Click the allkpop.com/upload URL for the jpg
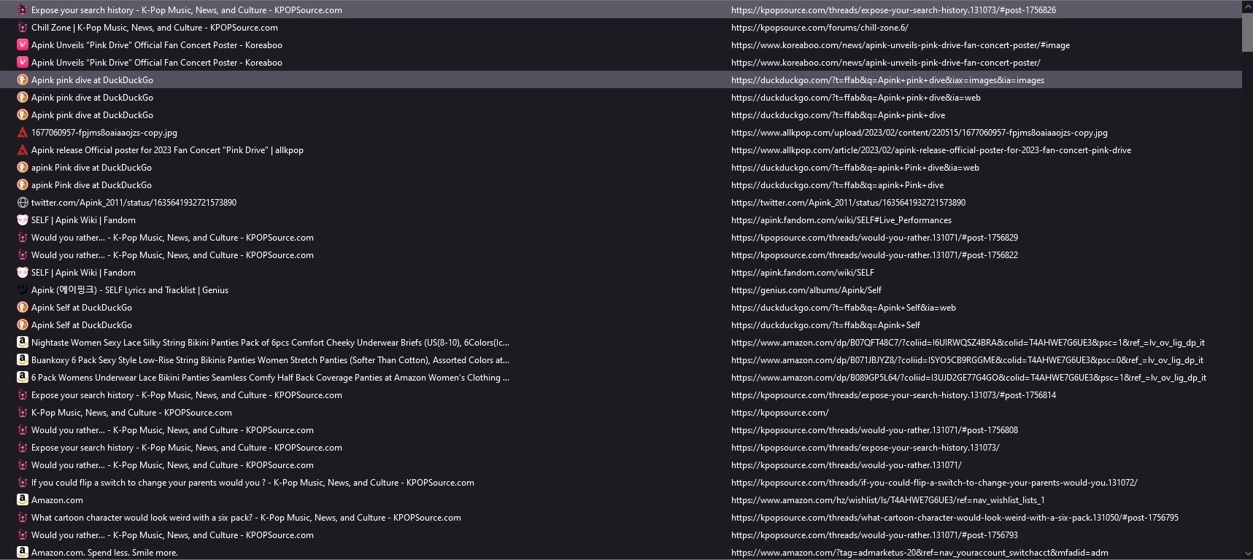 919,133
